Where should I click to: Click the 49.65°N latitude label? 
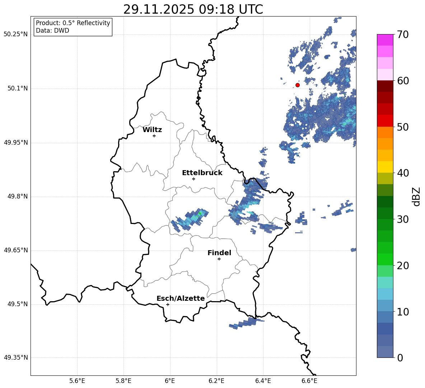click(x=16, y=250)
